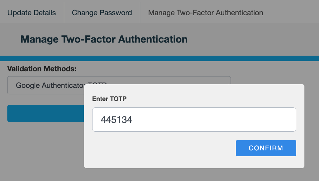Place cursor on the 445134 code text

coord(116,120)
